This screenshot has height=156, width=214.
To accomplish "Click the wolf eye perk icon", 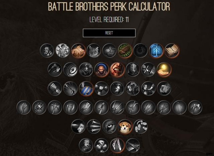I will coord(109,126).
